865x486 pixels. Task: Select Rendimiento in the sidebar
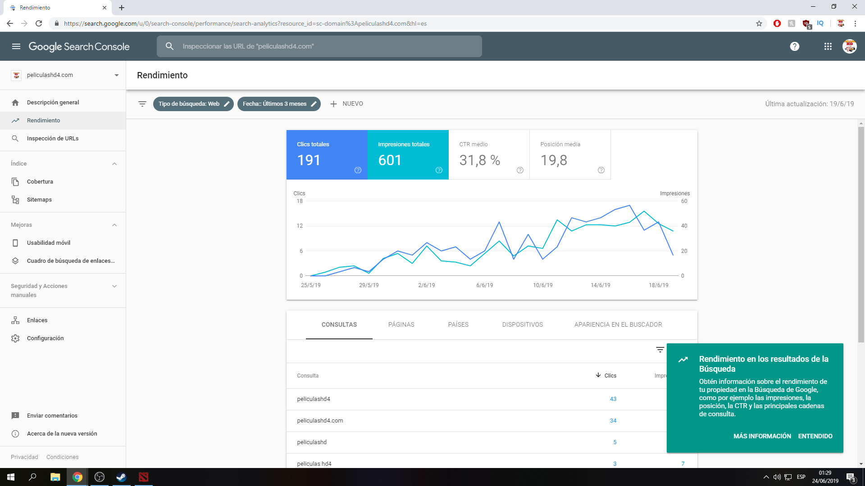pos(63,121)
